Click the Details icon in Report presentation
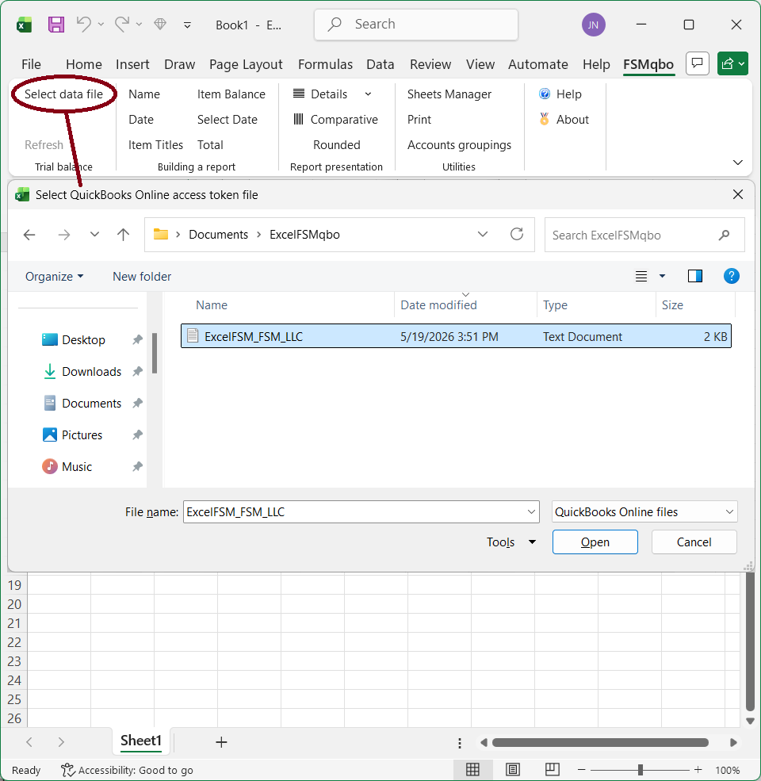 tap(299, 93)
